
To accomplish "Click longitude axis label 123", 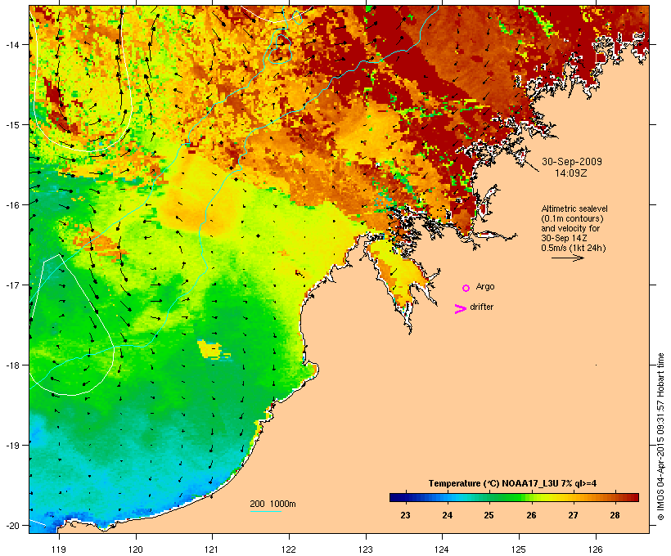I will click(366, 549).
